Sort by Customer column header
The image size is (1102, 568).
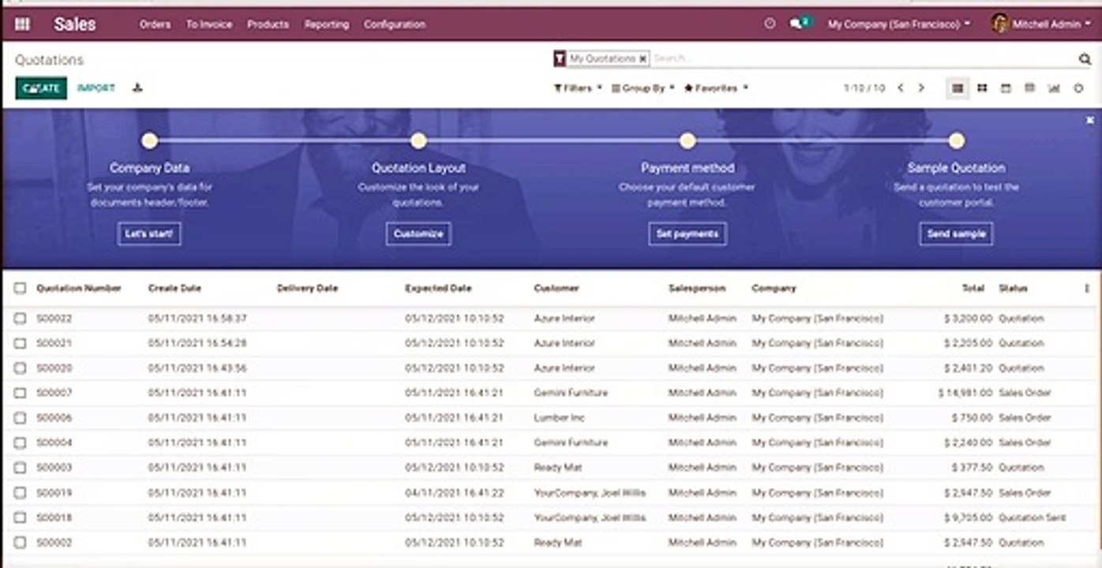[557, 289]
